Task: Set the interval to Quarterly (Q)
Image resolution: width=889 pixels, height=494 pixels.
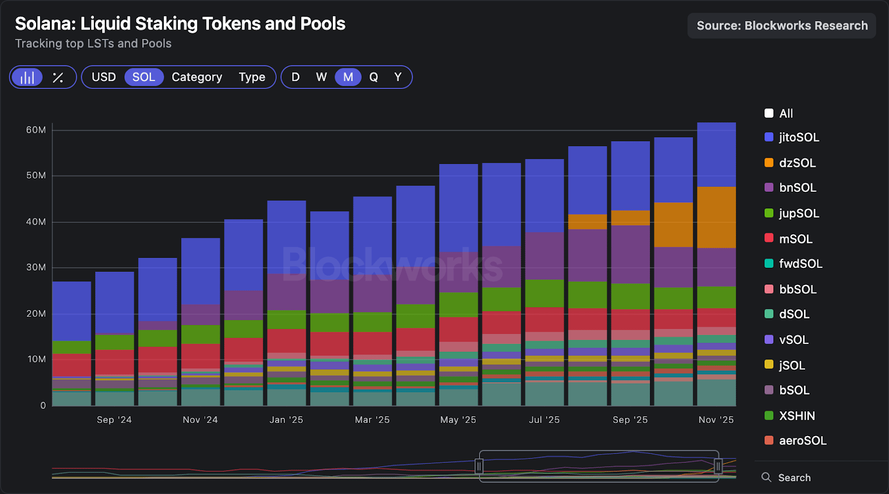Action: (374, 77)
